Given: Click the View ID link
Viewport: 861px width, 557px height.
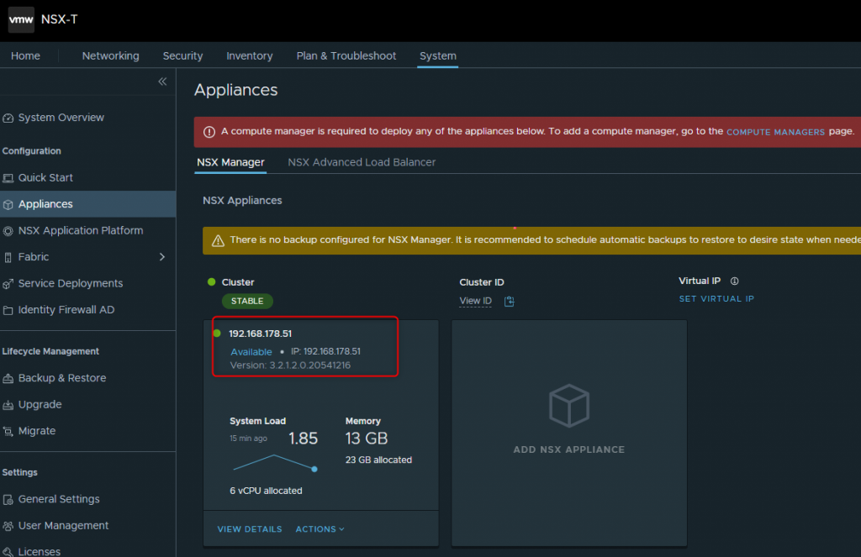Looking at the screenshot, I should pyautogui.click(x=475, y=301).
